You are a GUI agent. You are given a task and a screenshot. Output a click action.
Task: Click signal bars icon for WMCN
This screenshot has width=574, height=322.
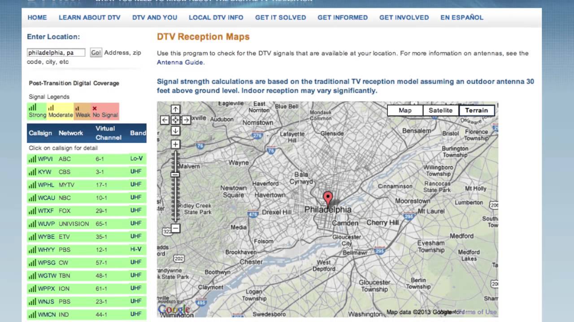point(32,314)
